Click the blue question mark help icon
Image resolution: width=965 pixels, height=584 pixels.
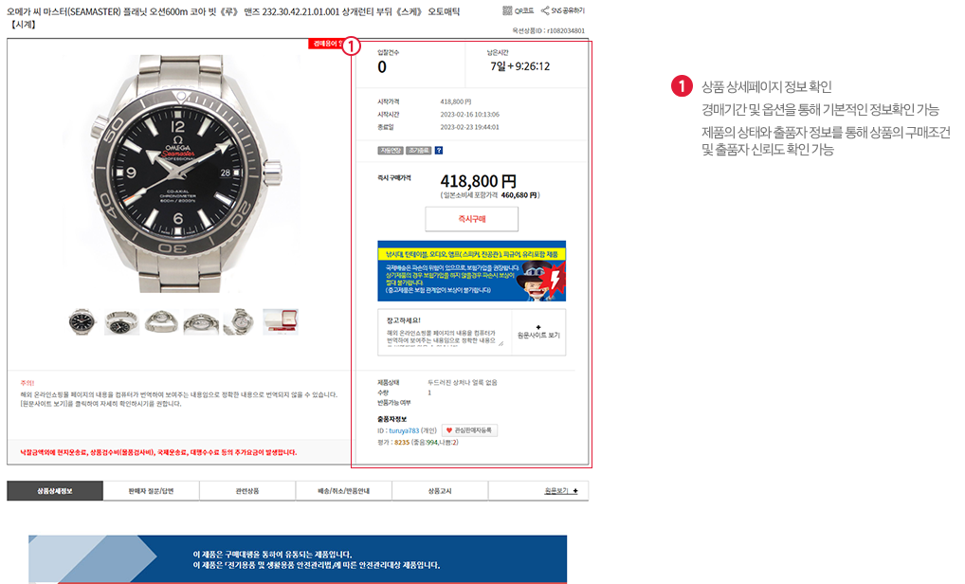(x=439, y=150)
